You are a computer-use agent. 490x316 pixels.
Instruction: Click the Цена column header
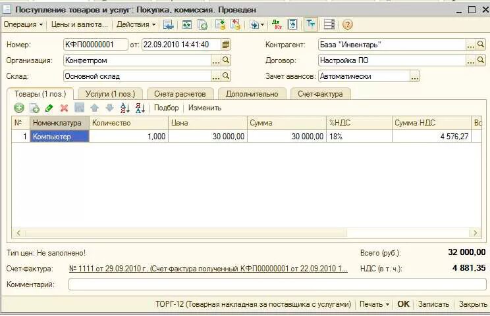click(x=207, y=123)
